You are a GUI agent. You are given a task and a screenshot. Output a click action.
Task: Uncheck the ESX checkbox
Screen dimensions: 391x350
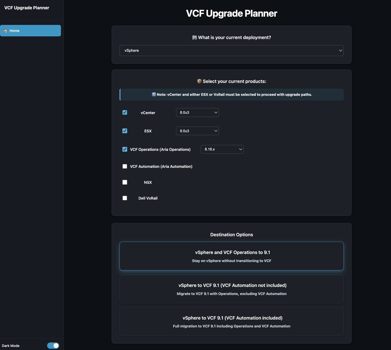[125, 131]
